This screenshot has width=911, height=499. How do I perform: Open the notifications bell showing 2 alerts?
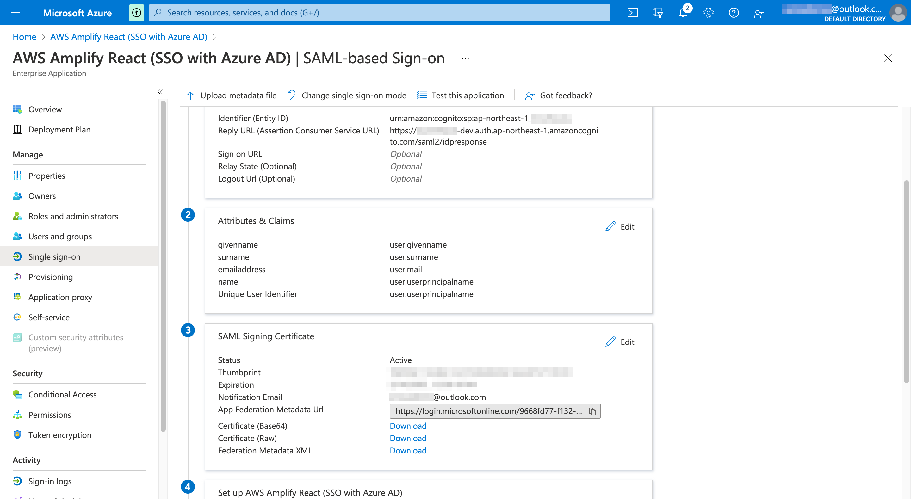683,12
